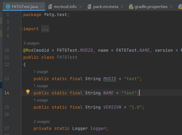Expand the folded import block plus icon
The image size is (182, 135).
pos(21,29)
